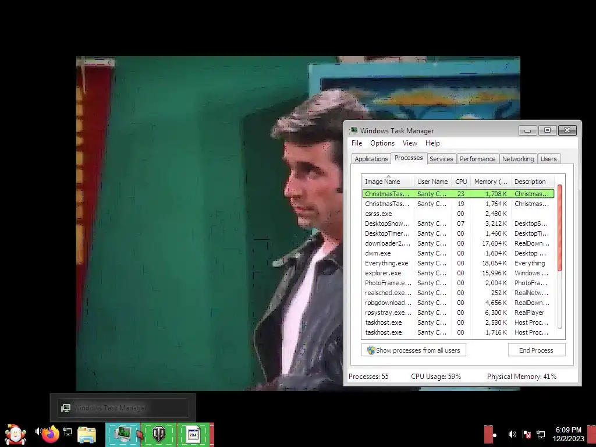Open the File Explorer taskbar icon

coord(87,435)
